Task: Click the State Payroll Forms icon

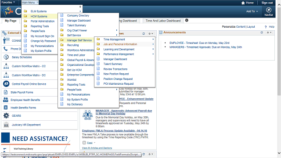Action: point(6,92)
